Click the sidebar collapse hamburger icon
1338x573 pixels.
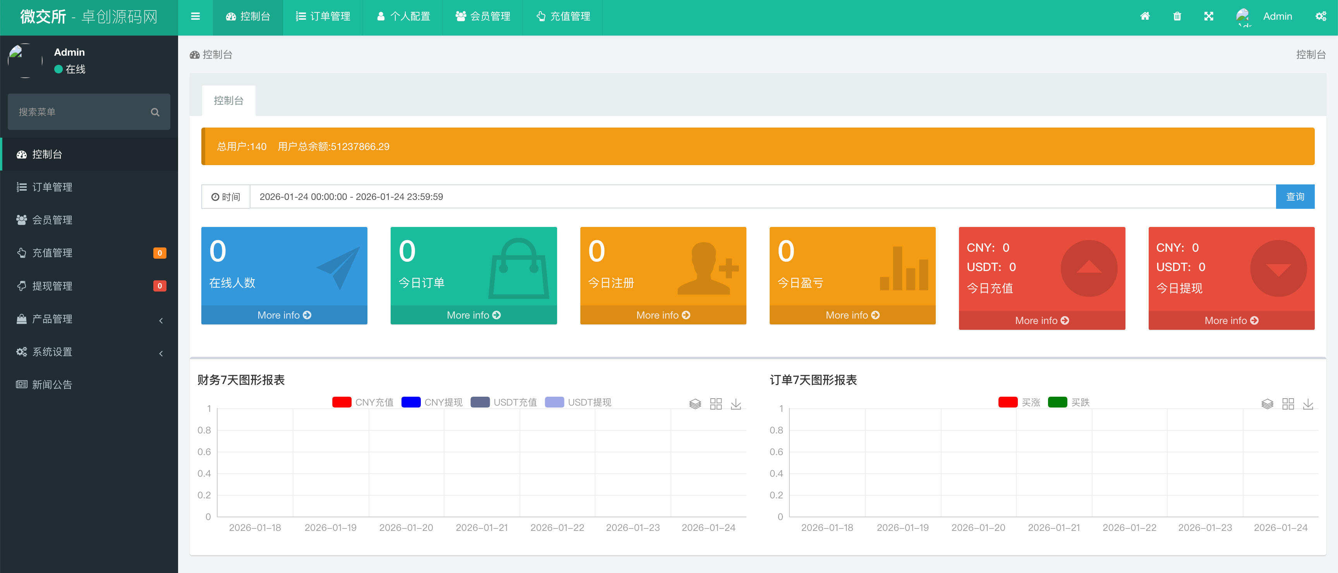coord(195,16)
